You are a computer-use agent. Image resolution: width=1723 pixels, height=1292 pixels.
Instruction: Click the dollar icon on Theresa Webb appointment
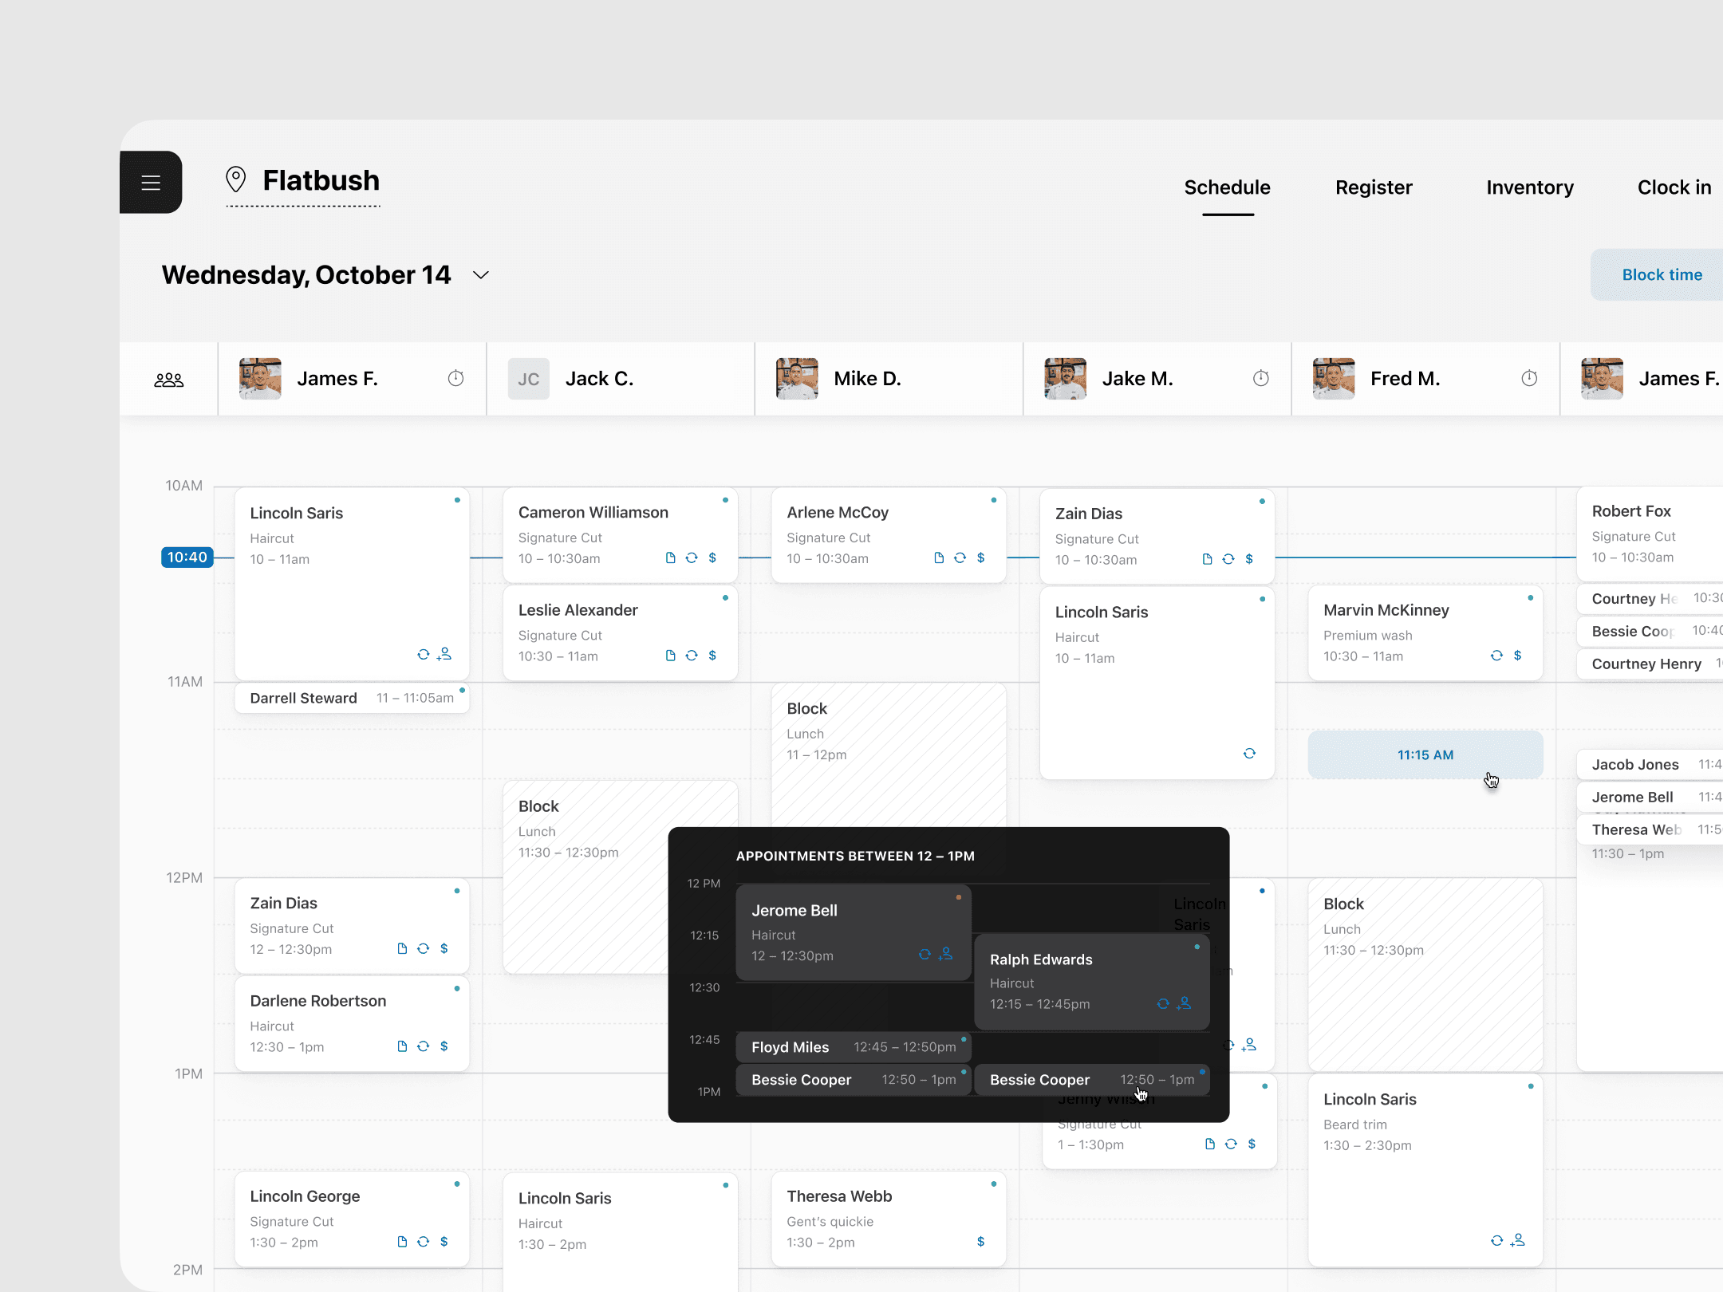pyautogui.click(x=980, y=1242)
